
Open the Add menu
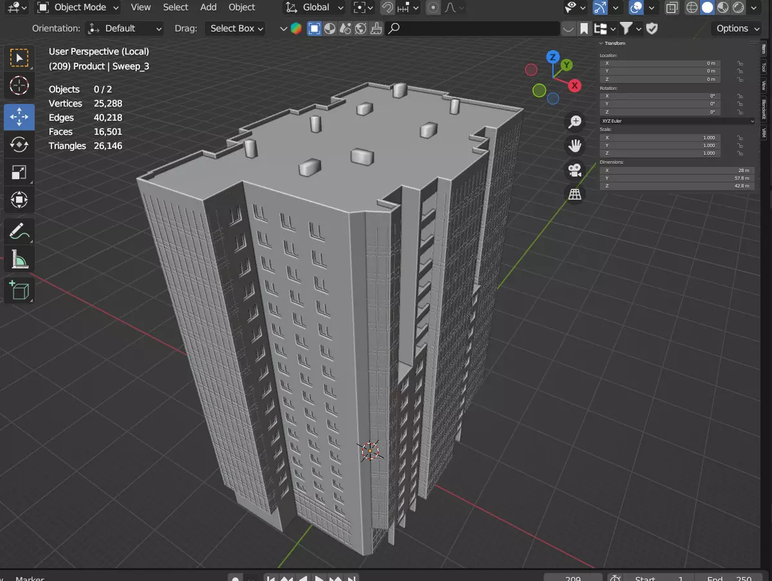pyautogui.click(x=208, y=7)
